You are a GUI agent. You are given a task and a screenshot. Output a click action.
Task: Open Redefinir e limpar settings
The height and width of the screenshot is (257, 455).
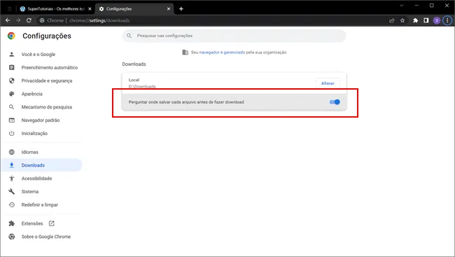40,204
